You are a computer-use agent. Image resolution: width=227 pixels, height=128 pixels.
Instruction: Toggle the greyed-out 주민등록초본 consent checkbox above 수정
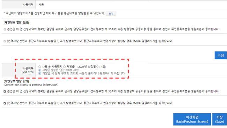[5, 30]
